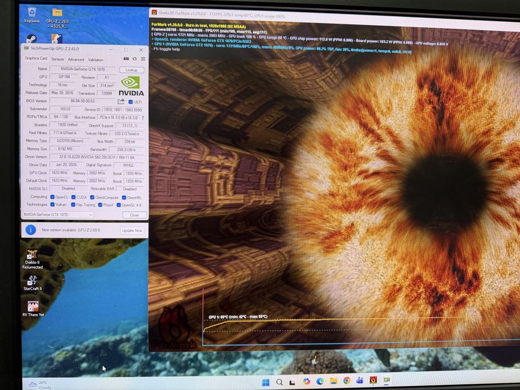The image size is (520, 390).
Task: Open the Diablo II Resurrected desktop shortcut
Action: 32,259
